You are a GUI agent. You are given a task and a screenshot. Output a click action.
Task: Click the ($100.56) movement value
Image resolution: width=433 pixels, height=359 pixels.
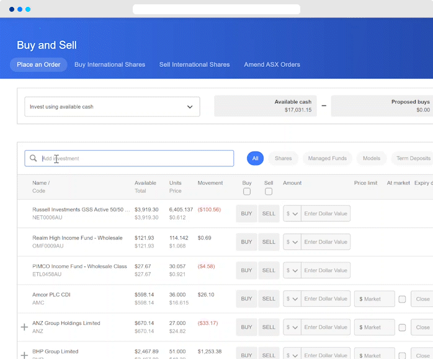209,210
